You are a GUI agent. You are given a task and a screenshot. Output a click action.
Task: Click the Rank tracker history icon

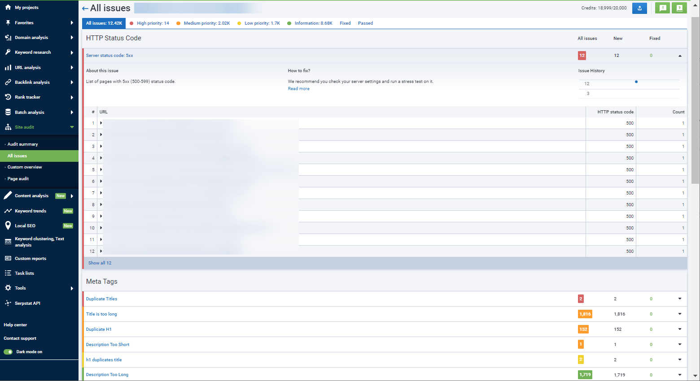8,97
